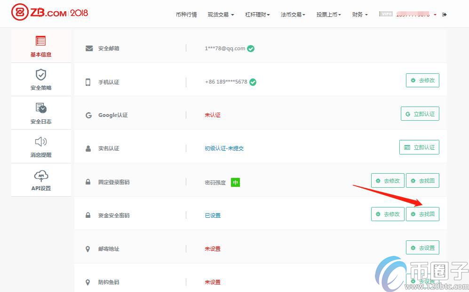Image resolution: width=469 pixels, height=292 pixels.
Task: Select the 消息提醒 sidebar label
Action: pos(41,155)
